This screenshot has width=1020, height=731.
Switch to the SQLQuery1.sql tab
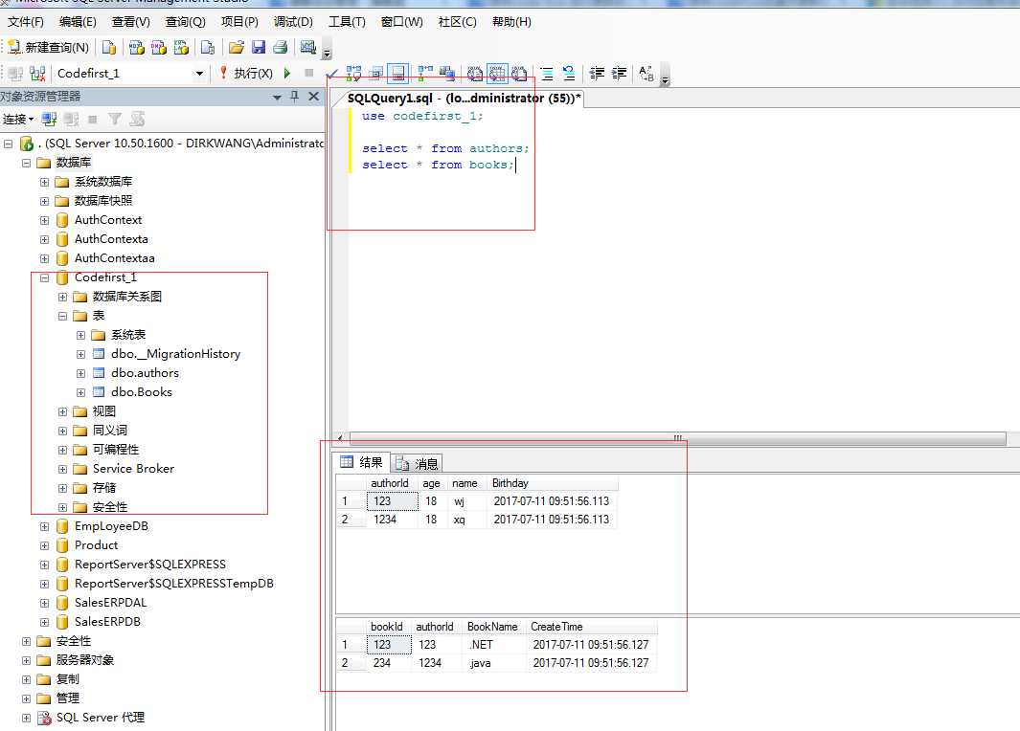(464, 99)
